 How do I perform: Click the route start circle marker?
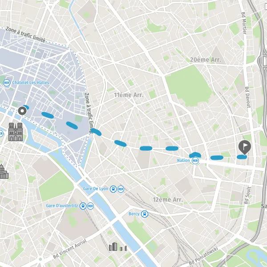pyautogui.click(x=22, y=111)
